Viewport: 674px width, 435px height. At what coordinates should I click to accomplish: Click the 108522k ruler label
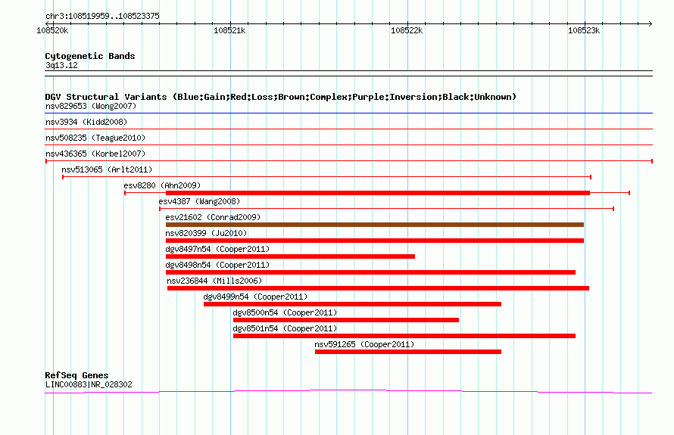coord(407,30)
